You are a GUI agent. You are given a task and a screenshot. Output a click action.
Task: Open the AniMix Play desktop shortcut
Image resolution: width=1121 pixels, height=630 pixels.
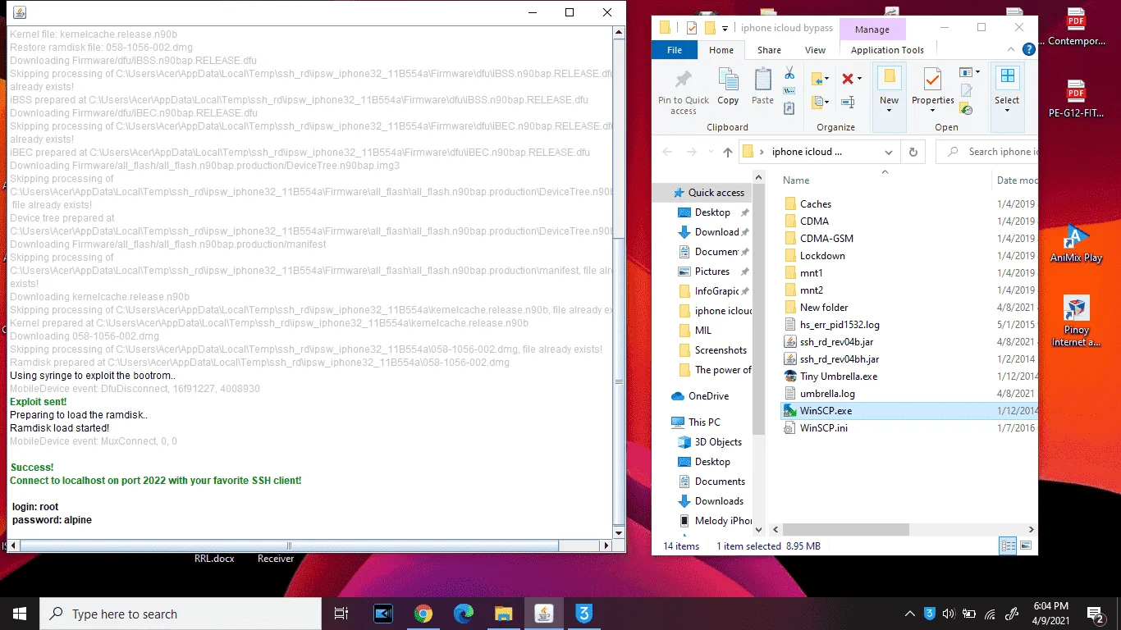[x=1076, y=243]
